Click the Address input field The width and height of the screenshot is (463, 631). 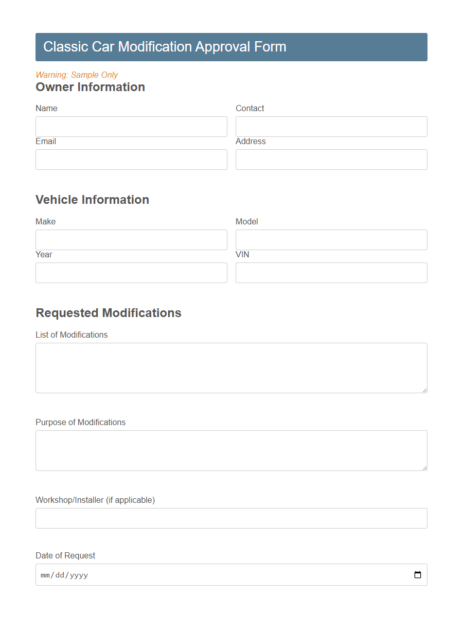pyautogui.click(x=331, y=160)
